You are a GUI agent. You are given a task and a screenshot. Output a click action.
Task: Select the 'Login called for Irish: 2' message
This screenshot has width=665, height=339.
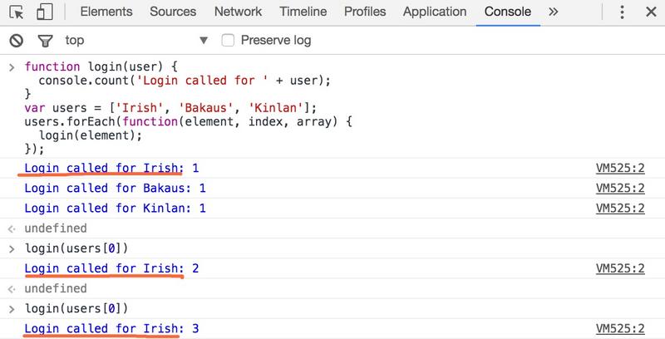[x=111, y=268]
